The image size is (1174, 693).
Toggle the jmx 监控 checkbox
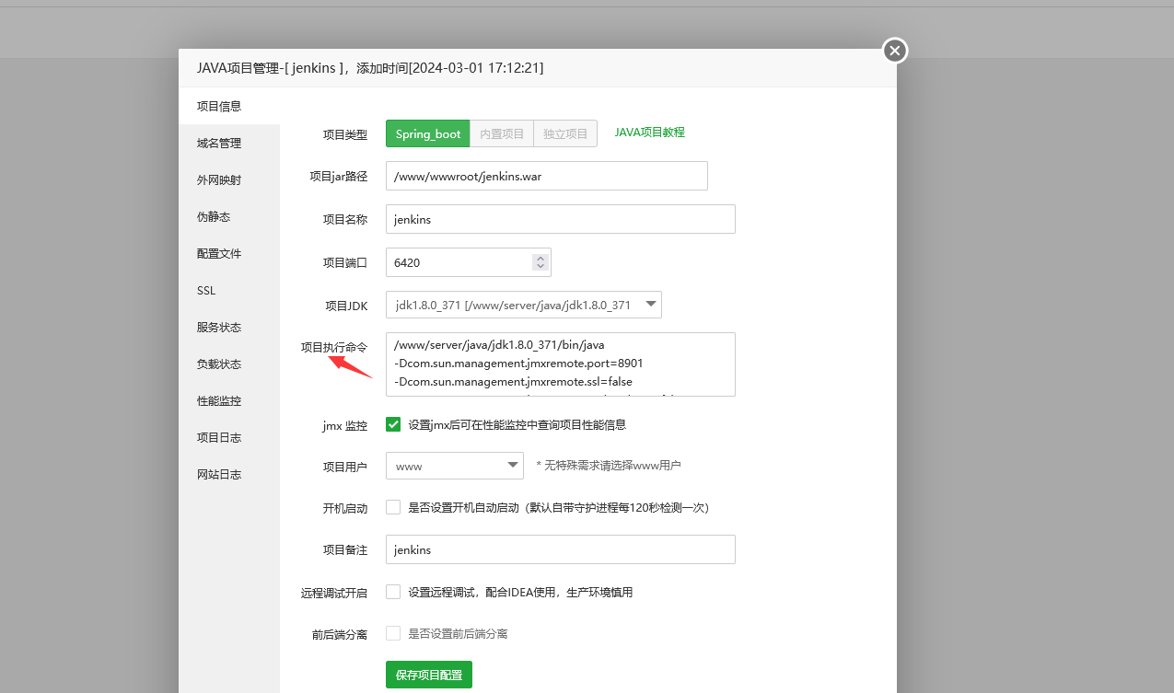click(393, 424)
